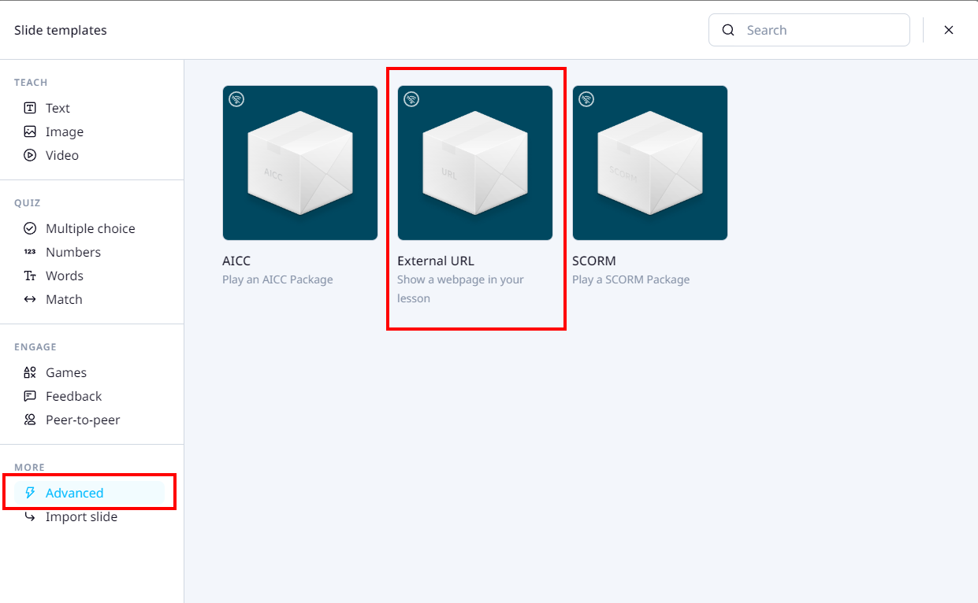Click offline badge on SCORM card
The height and width of the screenshot is (603, 978).
tap(586, 99)
